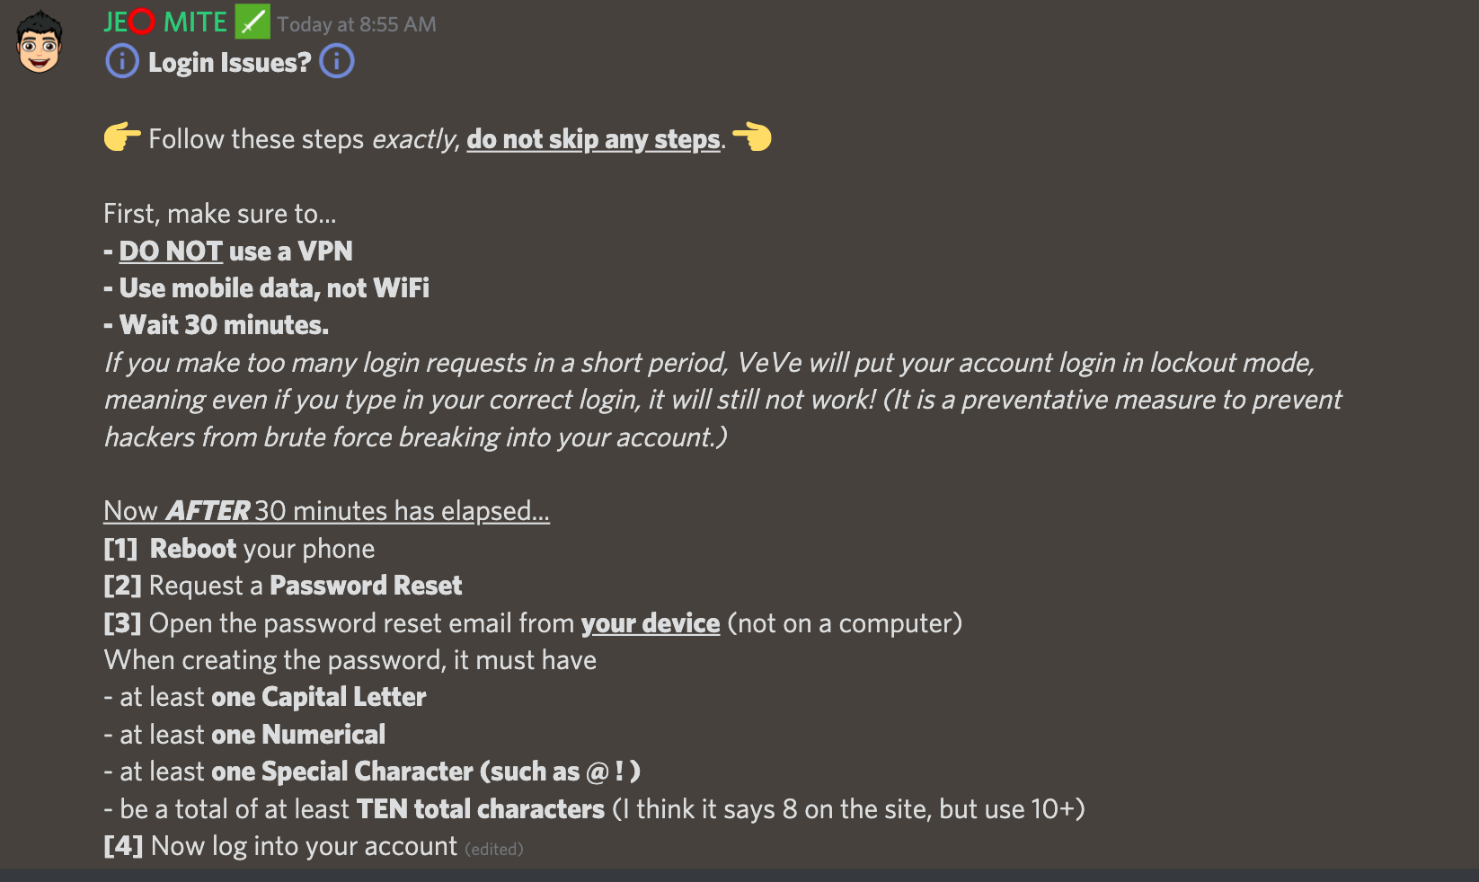Screen dimensions: 1479x882
Task: Click the JEO MITE username
Action: [165, 22]
